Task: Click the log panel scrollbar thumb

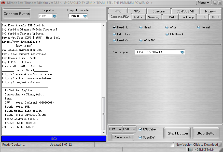Action: click(103, 114)
